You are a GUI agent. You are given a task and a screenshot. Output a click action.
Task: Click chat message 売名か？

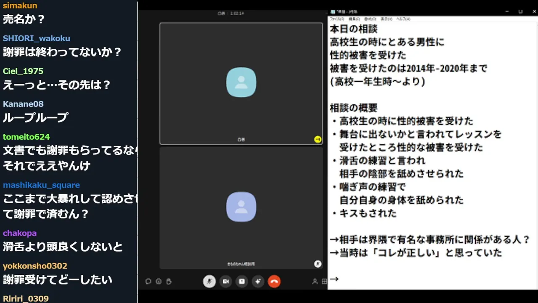coord(24,19)
